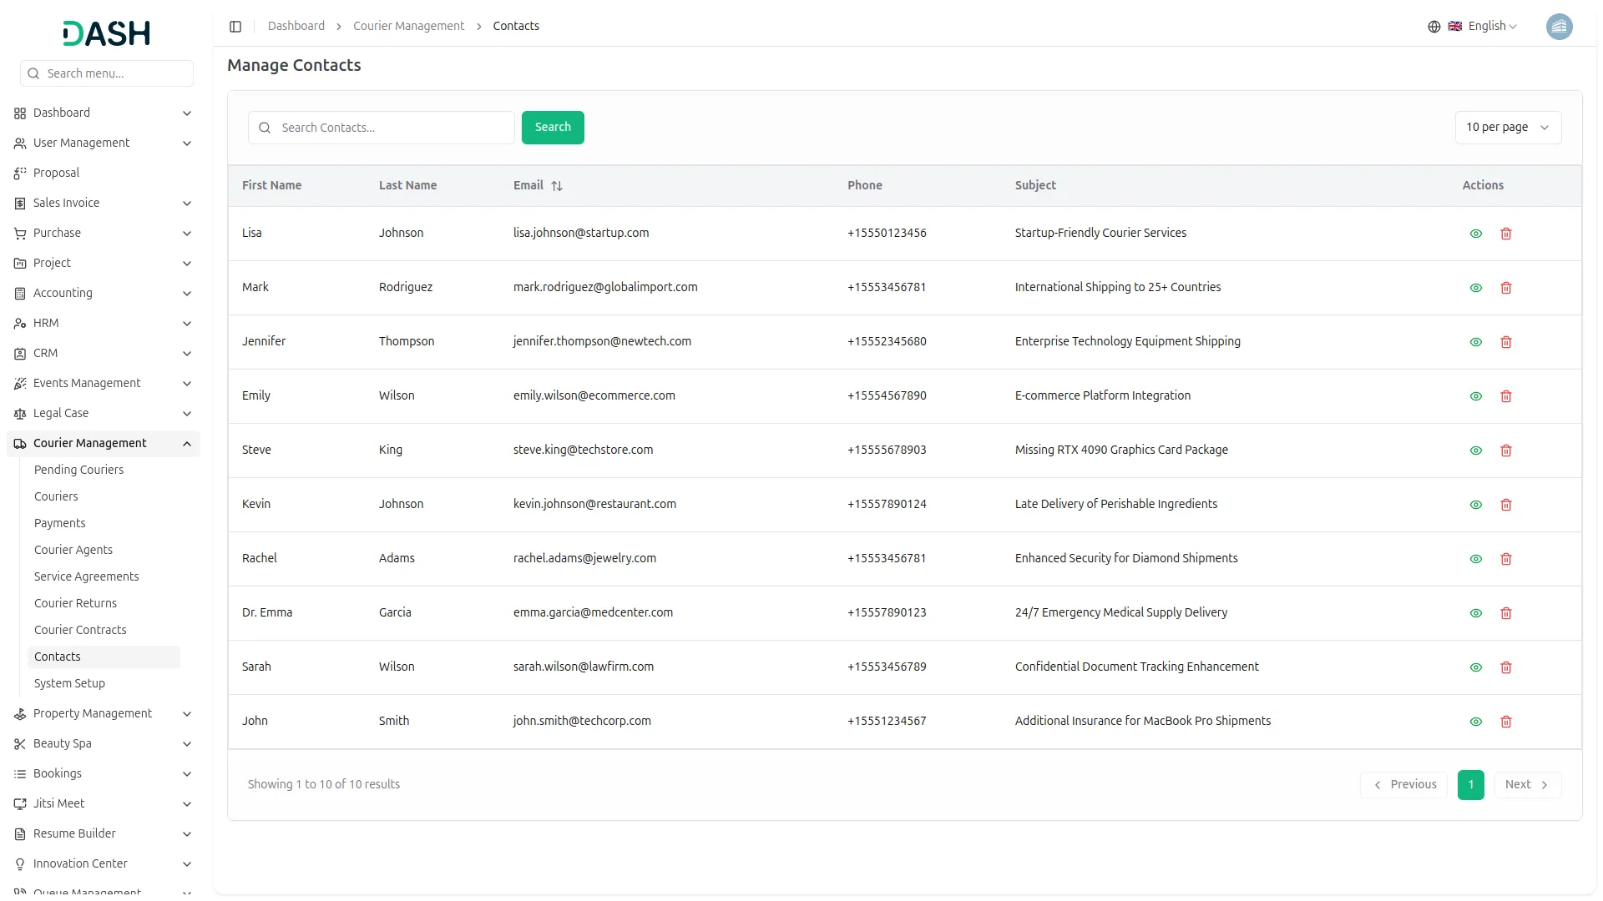Toggle the sidebar collapse icon

[235, 27]
